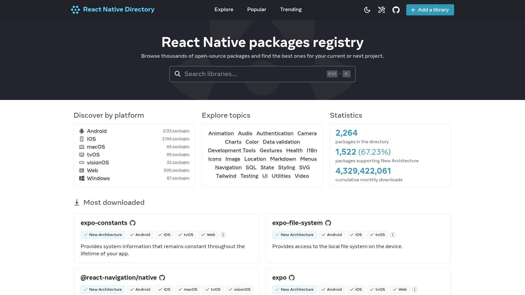Toggle dark mode with the moon icon

click(x=367, y=10)
